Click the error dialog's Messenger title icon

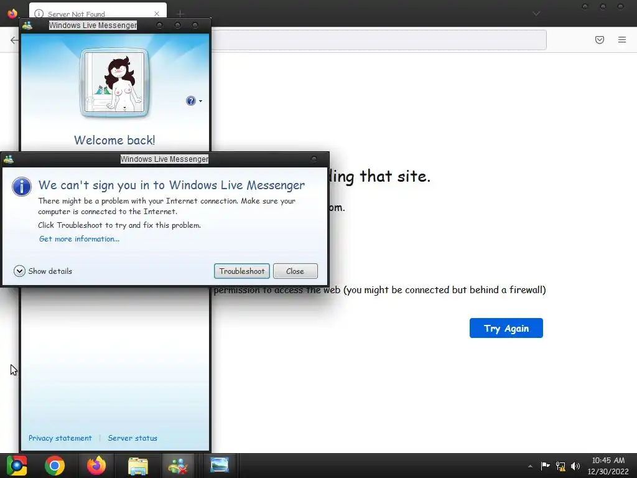pos(9,159)
